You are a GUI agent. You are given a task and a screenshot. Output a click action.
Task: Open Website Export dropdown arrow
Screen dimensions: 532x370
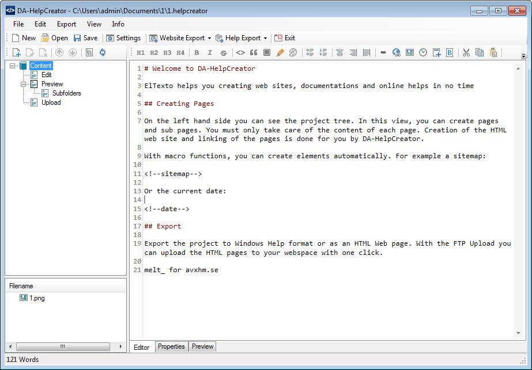209,39
